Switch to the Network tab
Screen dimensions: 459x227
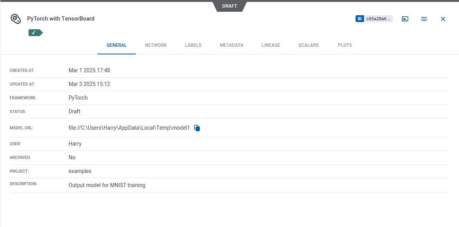click(156, 45)
